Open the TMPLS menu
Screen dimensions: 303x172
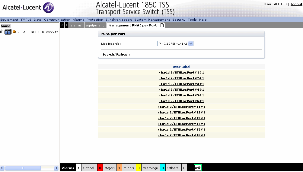[x=26, y=20]
